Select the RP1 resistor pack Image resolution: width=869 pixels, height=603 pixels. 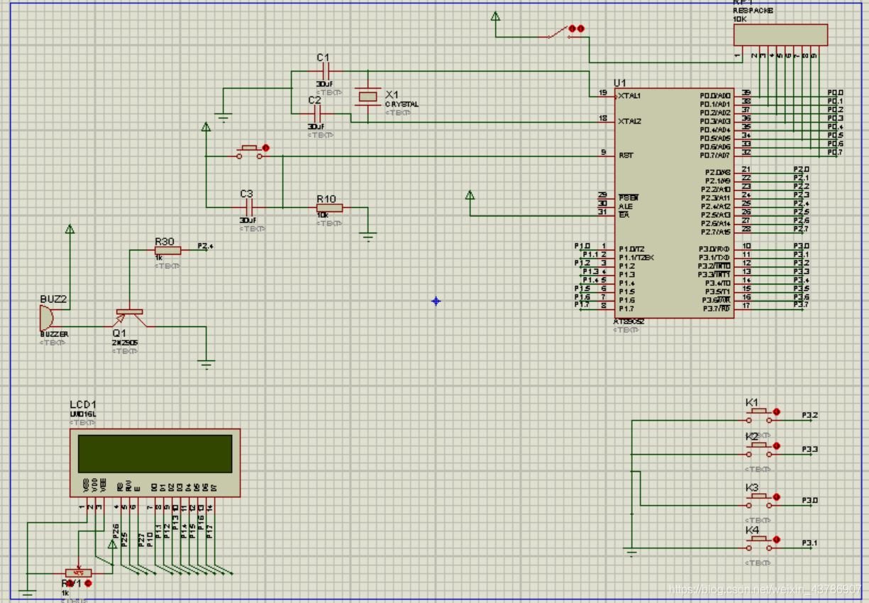point(780,35)
